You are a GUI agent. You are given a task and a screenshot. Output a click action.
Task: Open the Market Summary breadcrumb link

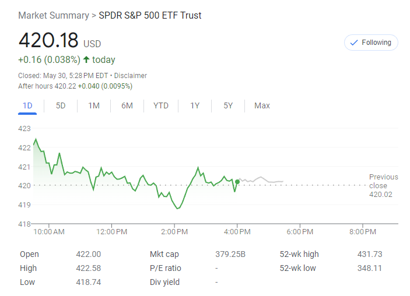coord(53,15)
